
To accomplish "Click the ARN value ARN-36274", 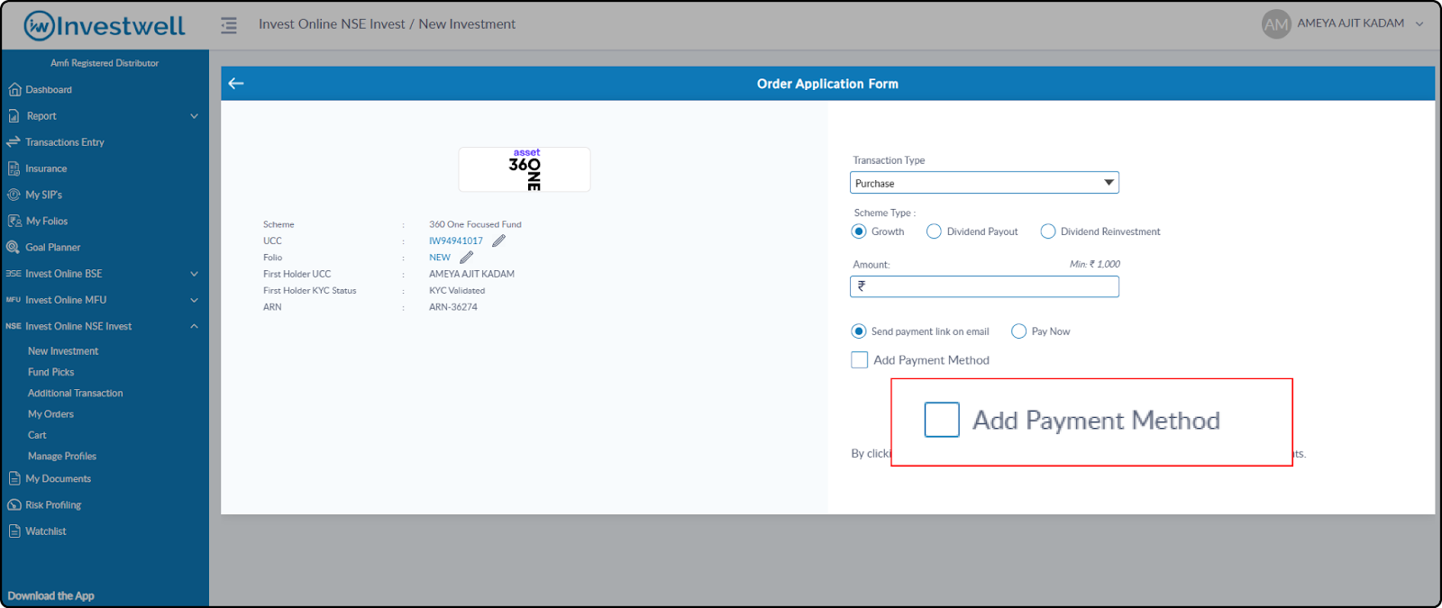I will (453, 307).
